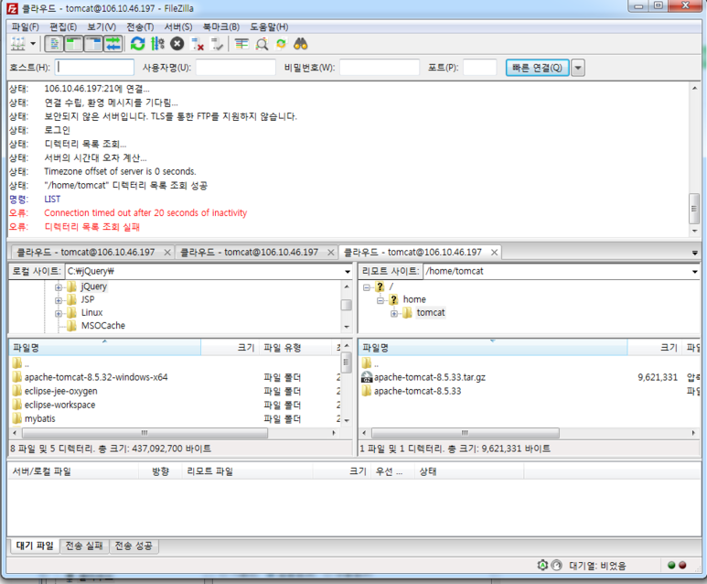Toggle synchronized browsing
Image resolution: width=707 pixels, height=584 pixels.
(x=282, y=44)
